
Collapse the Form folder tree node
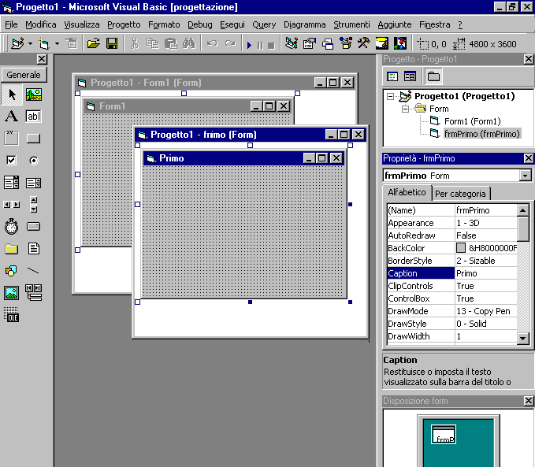coord(405,109)
